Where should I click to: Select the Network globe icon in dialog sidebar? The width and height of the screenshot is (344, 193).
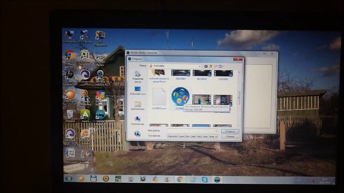[x=138, y=133]
